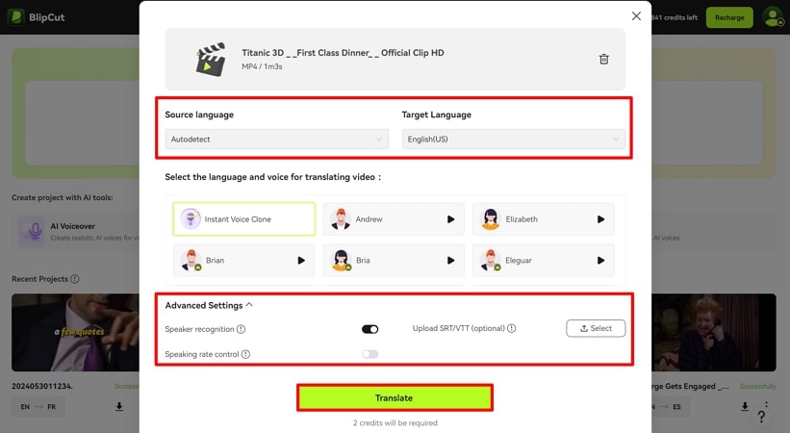Click the 'Select the language and voice' heading
The image size is (790, 433).
point(272,177)
